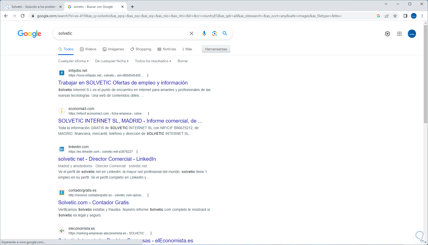The height and width of the screenshot is (245, 428).
Task: Click the eleconomista.es site favicon
Action: (62, 231)
